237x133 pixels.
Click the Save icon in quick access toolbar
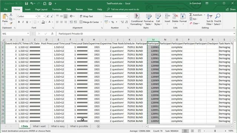(26, 3)
